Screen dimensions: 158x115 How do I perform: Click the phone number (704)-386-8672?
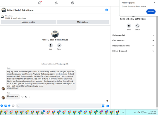pos(13,88)
